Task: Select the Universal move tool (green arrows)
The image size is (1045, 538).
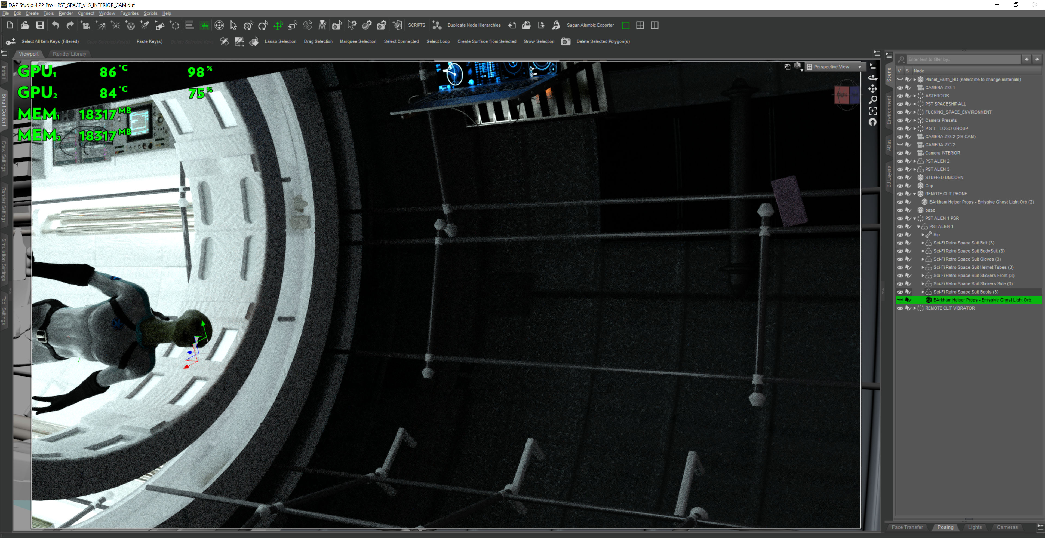Action: [x=278, y=26]
